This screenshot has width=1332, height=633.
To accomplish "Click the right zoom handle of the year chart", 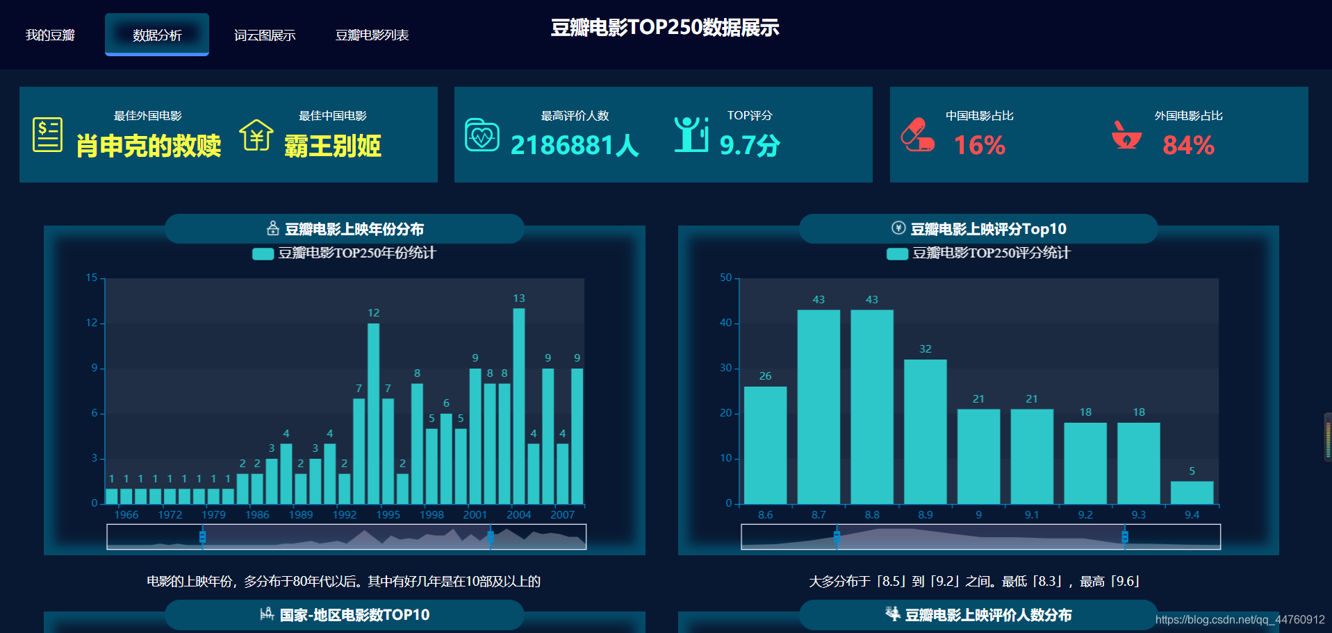I will point(491,537).
